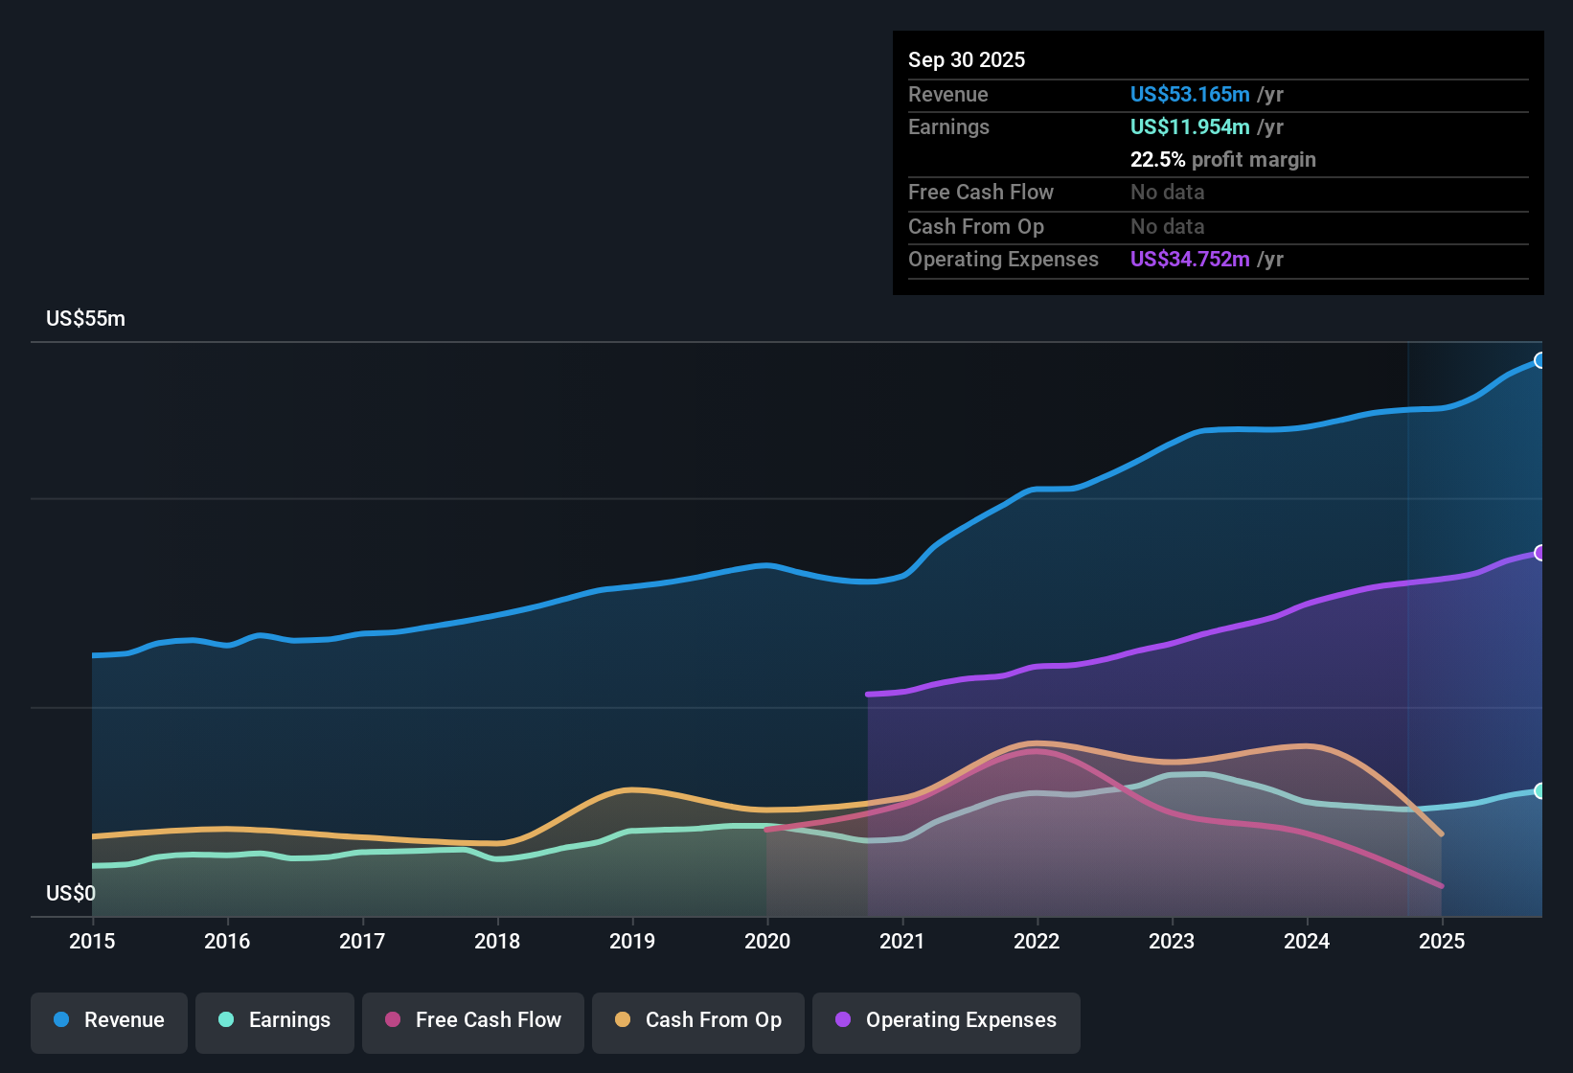Click the teal Earnings legend dot

click(x=226, y=1019)
